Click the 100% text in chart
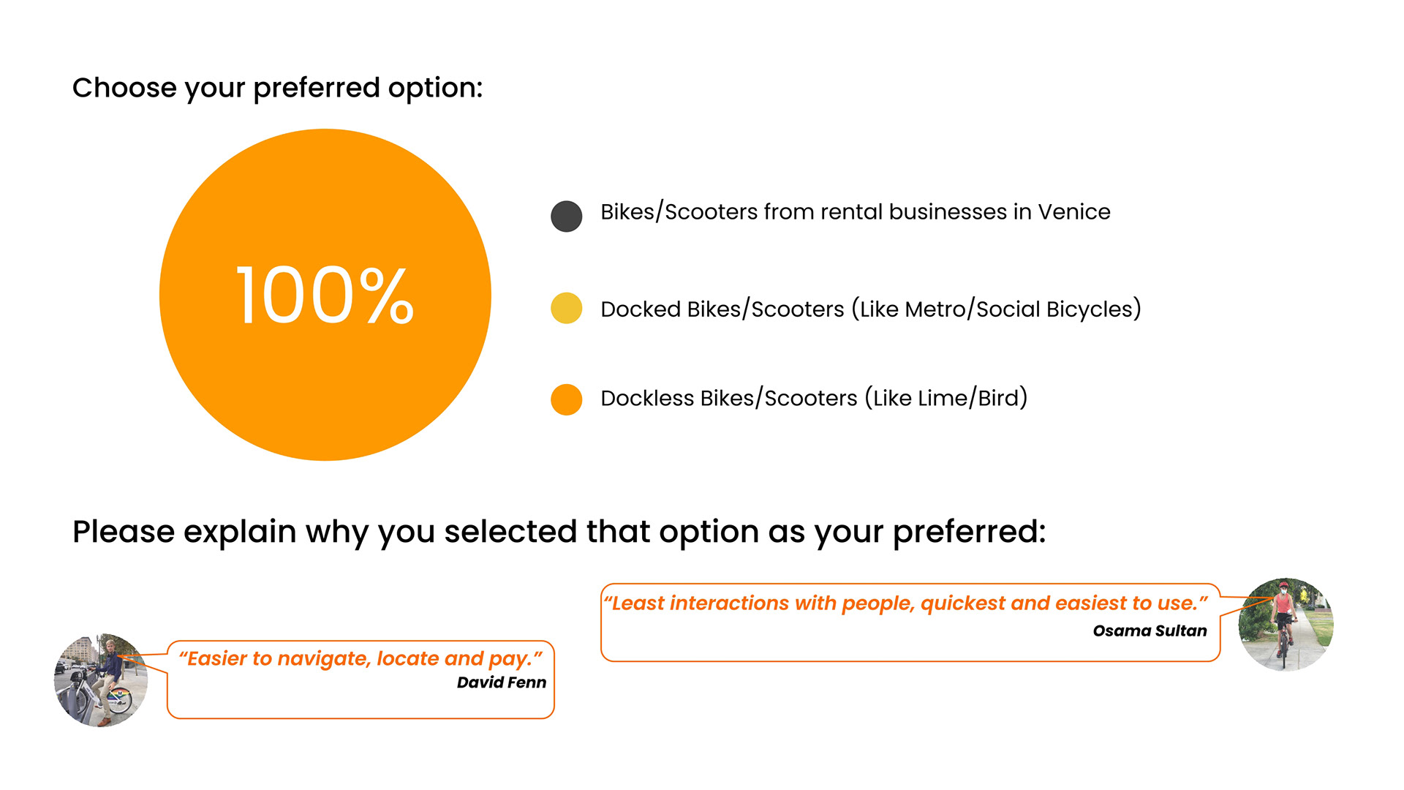This screenshot has height=790, width=1404. pyautogui.click(x=325, y=296)
